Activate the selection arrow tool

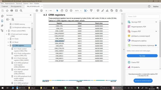pyautogui.click(x=57, y=10)
